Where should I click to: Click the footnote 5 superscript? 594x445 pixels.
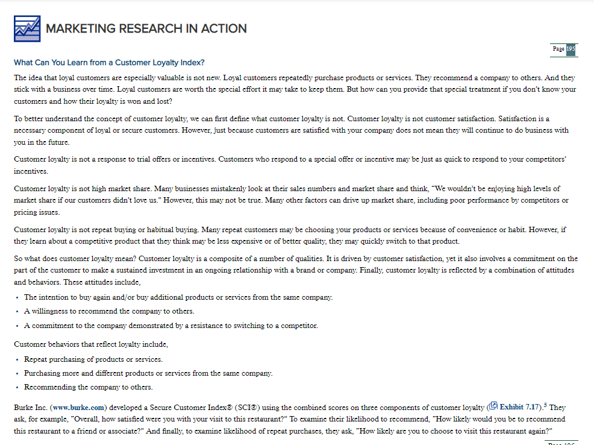coord(545,405)
